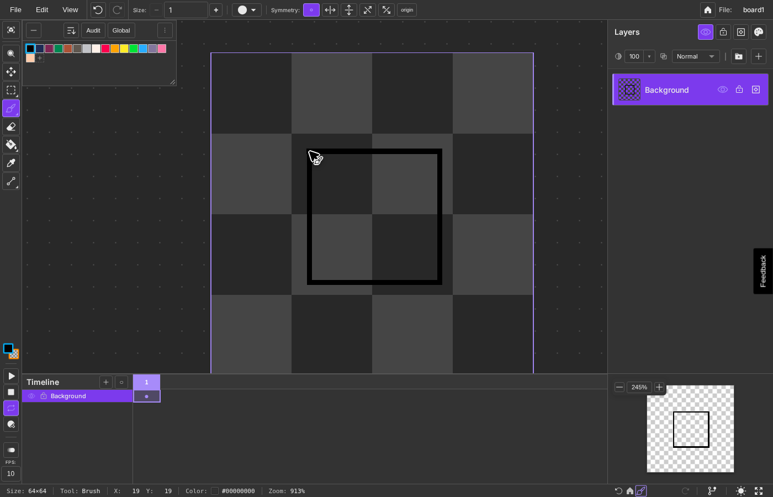Select frame 1 in the timeline

146,382
